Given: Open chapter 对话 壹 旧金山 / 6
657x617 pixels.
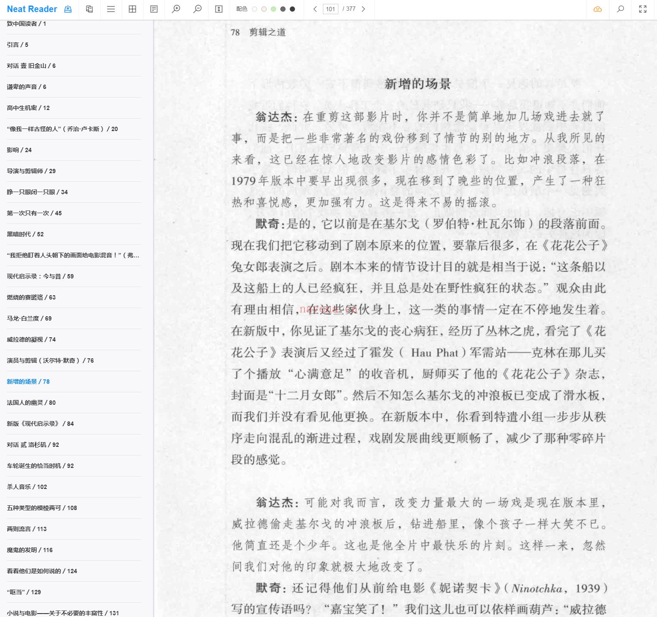Looking at the screenshot, I should click(x=31, y=66).
